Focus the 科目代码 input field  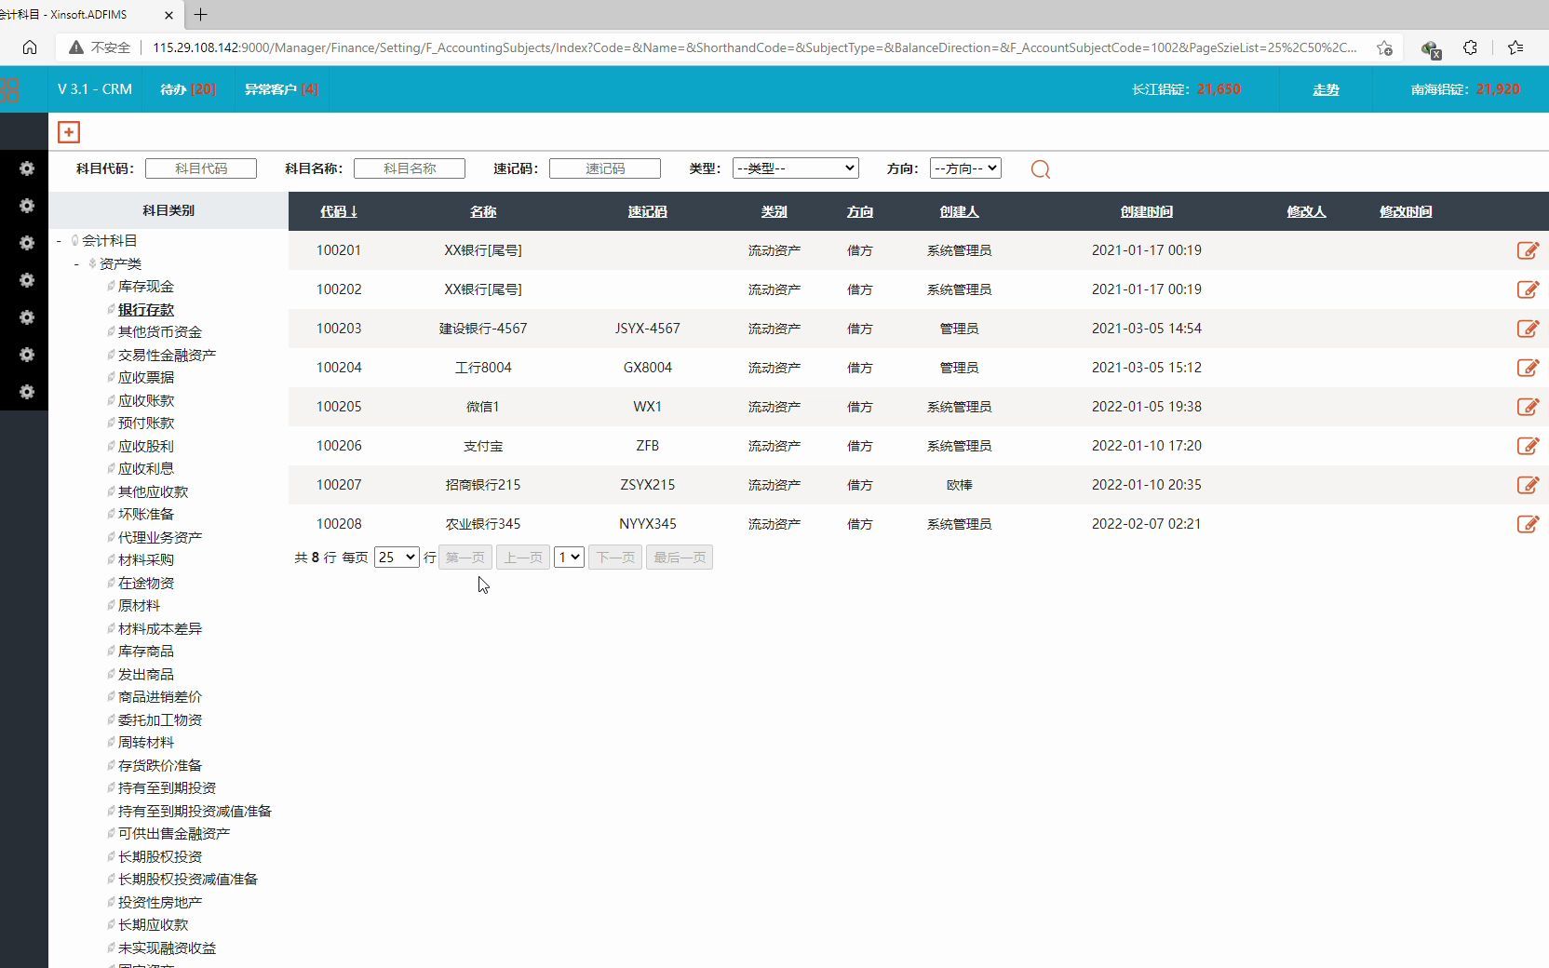201,168
